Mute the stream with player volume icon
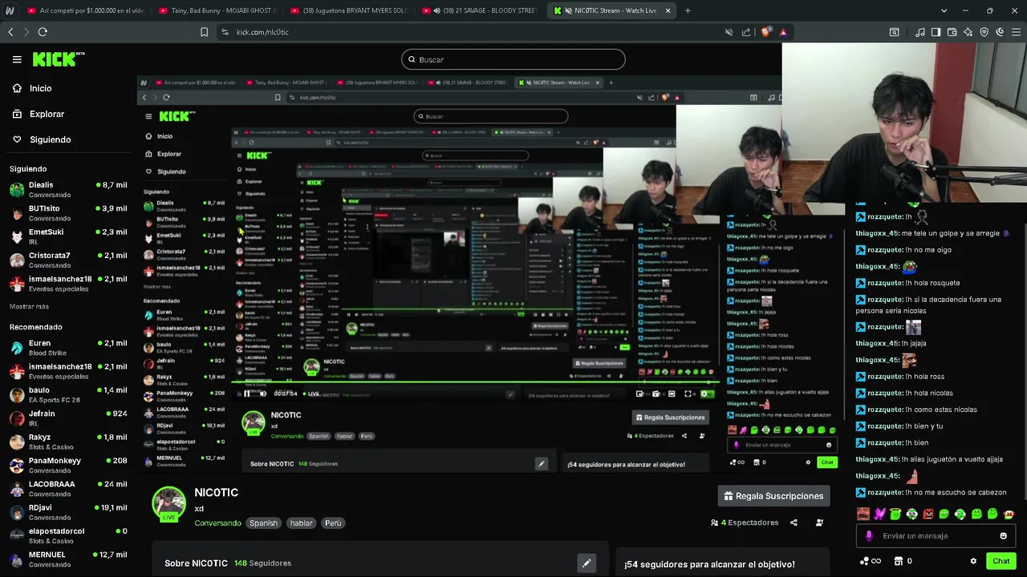Image resolution: width=1027 pixels, height=577 pixels. click(262, 393)
